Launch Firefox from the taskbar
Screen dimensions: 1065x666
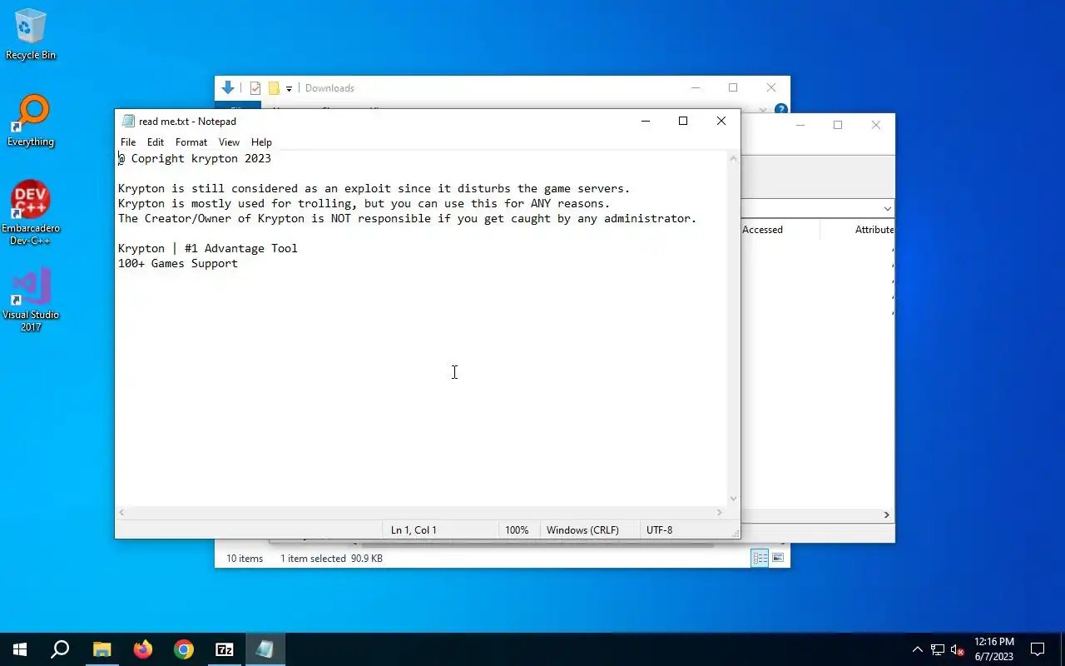tap(143, 649)
